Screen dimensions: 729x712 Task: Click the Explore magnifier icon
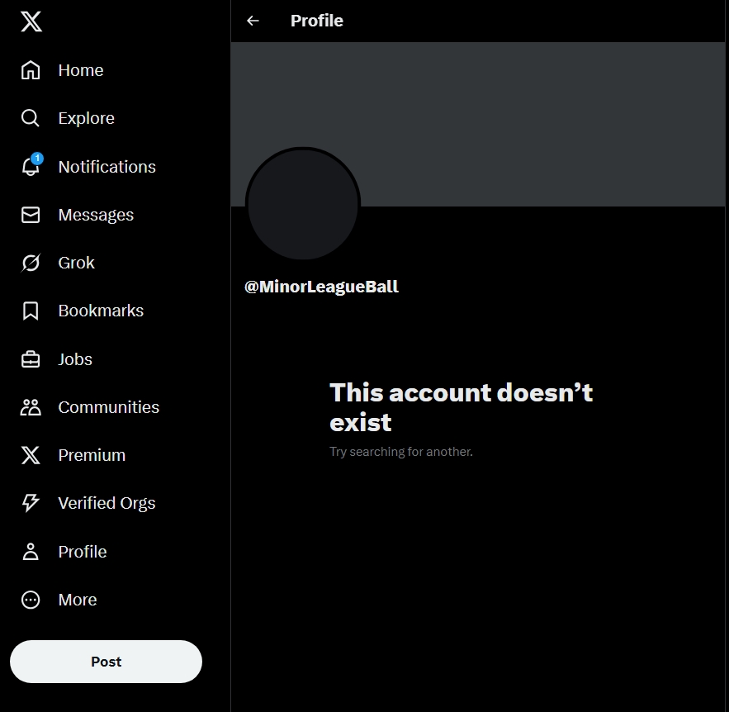pyautogui.click(x=31, y=118)
